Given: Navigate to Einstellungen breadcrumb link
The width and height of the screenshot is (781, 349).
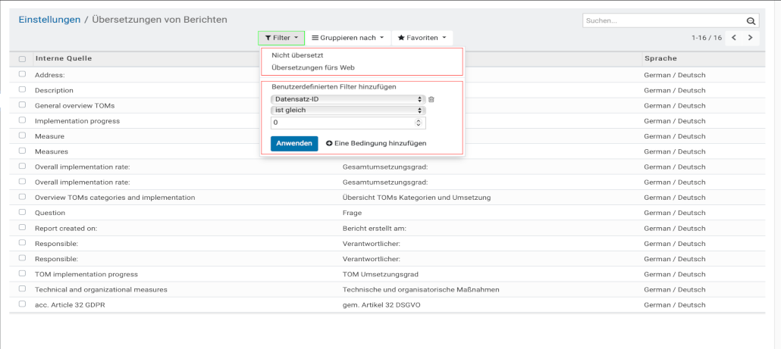Looking at the screenshot, I should (x=49, y=20).
